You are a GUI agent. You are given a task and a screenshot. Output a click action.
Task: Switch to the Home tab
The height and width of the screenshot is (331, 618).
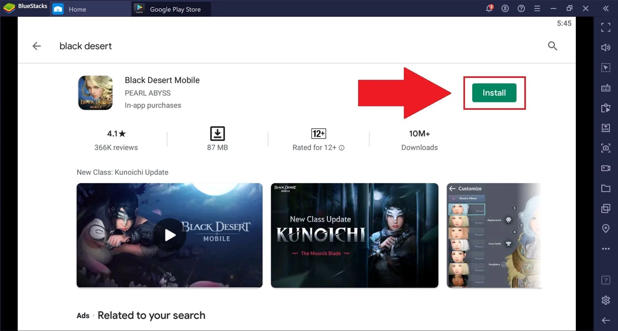coord(90,9)
